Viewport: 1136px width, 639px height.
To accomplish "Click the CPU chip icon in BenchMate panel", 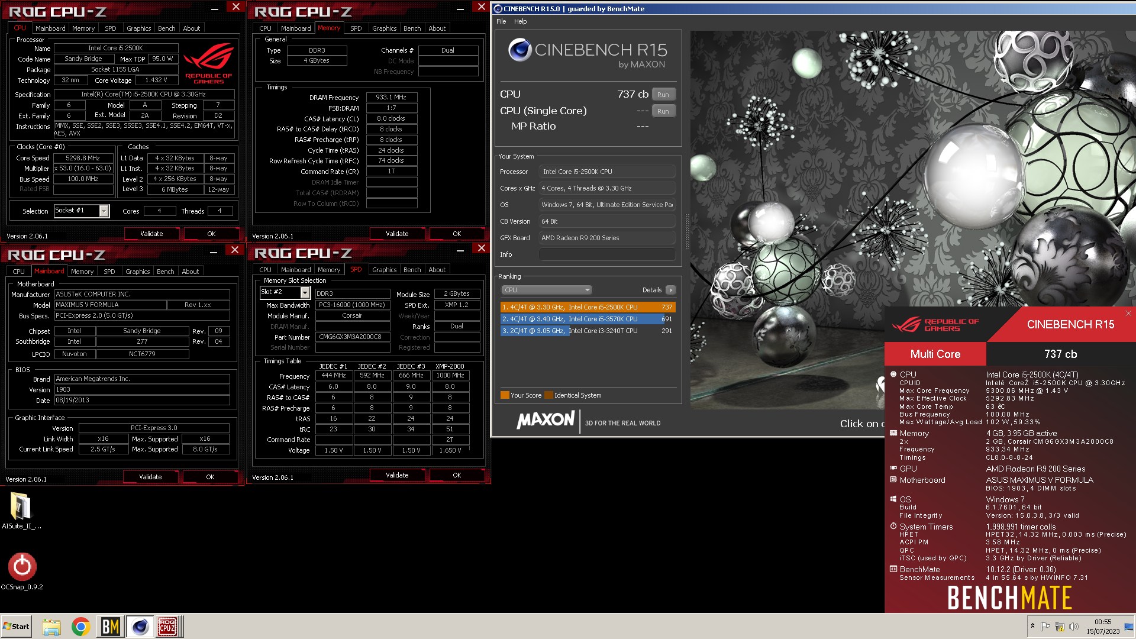I will 893,374.
